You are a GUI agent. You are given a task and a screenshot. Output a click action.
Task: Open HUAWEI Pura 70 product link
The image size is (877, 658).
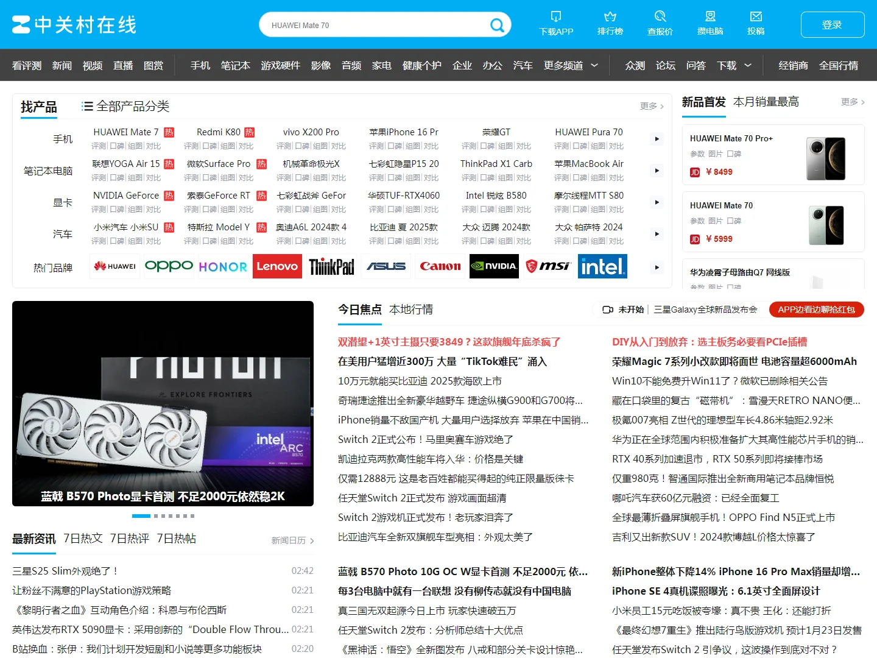[589, 132]
